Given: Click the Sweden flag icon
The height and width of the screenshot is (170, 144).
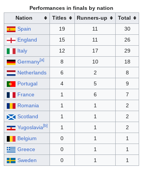Looking at the screenshot, I should coord(11,161).
